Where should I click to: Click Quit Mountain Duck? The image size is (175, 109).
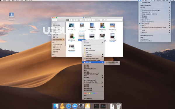[155, 41]
